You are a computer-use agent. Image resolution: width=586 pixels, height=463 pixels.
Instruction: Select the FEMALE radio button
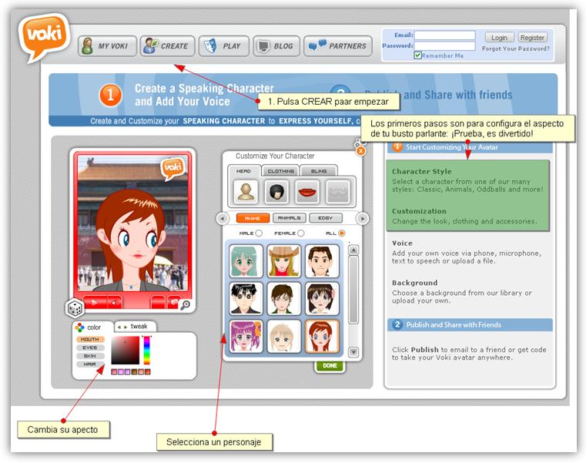[301, 233]
